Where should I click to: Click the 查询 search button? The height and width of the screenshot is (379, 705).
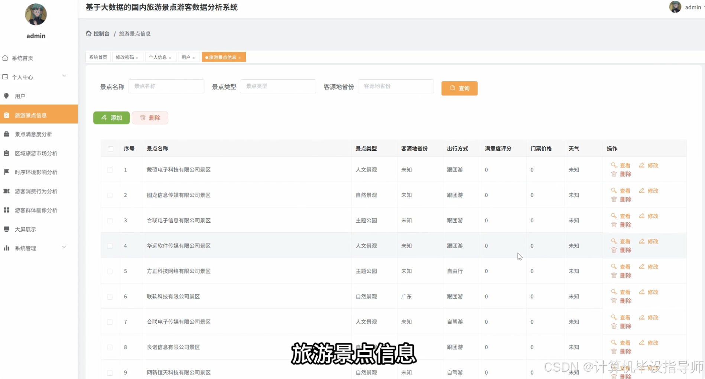click(x=459, y=88)
